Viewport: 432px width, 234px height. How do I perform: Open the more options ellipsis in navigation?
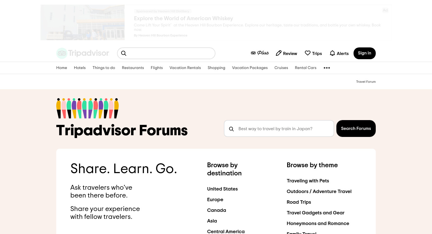(x=327, y=68)
